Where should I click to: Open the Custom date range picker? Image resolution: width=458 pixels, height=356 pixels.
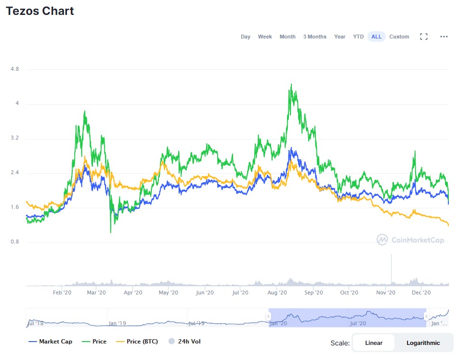coord(399,37)
